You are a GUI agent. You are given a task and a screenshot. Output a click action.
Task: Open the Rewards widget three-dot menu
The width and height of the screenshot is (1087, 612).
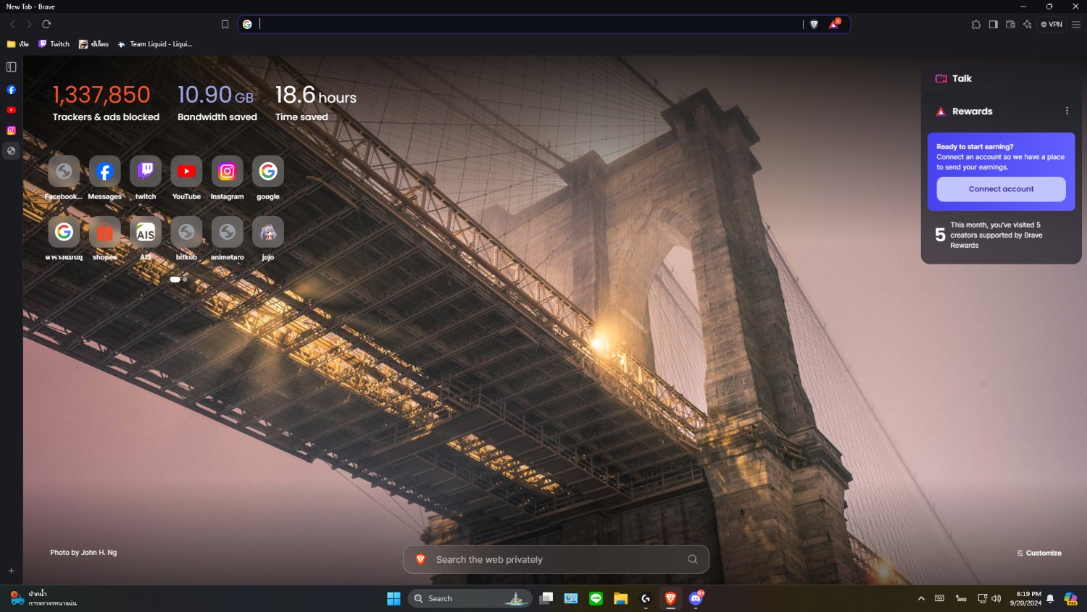click(1067, 111)
